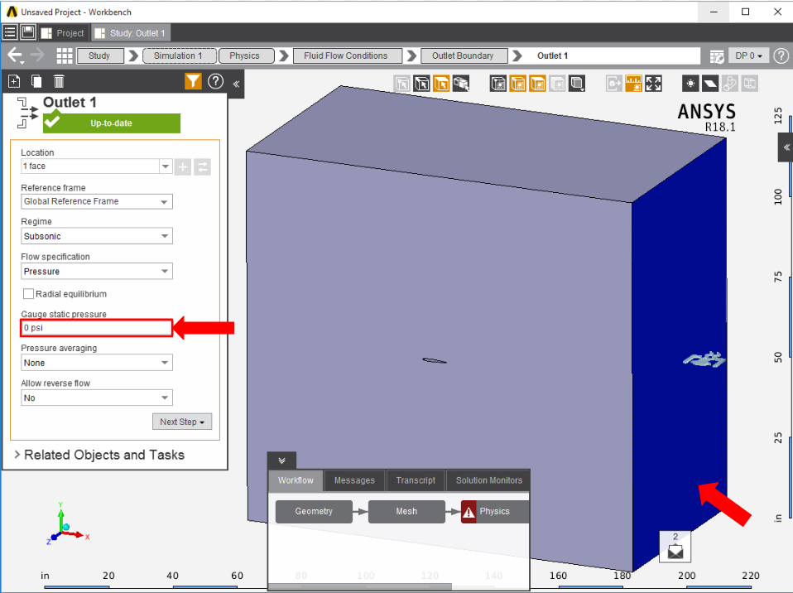Screen dimensions: 793x593
Task: Select the grayed vertex selection cube icon
Action: (402, 84)
